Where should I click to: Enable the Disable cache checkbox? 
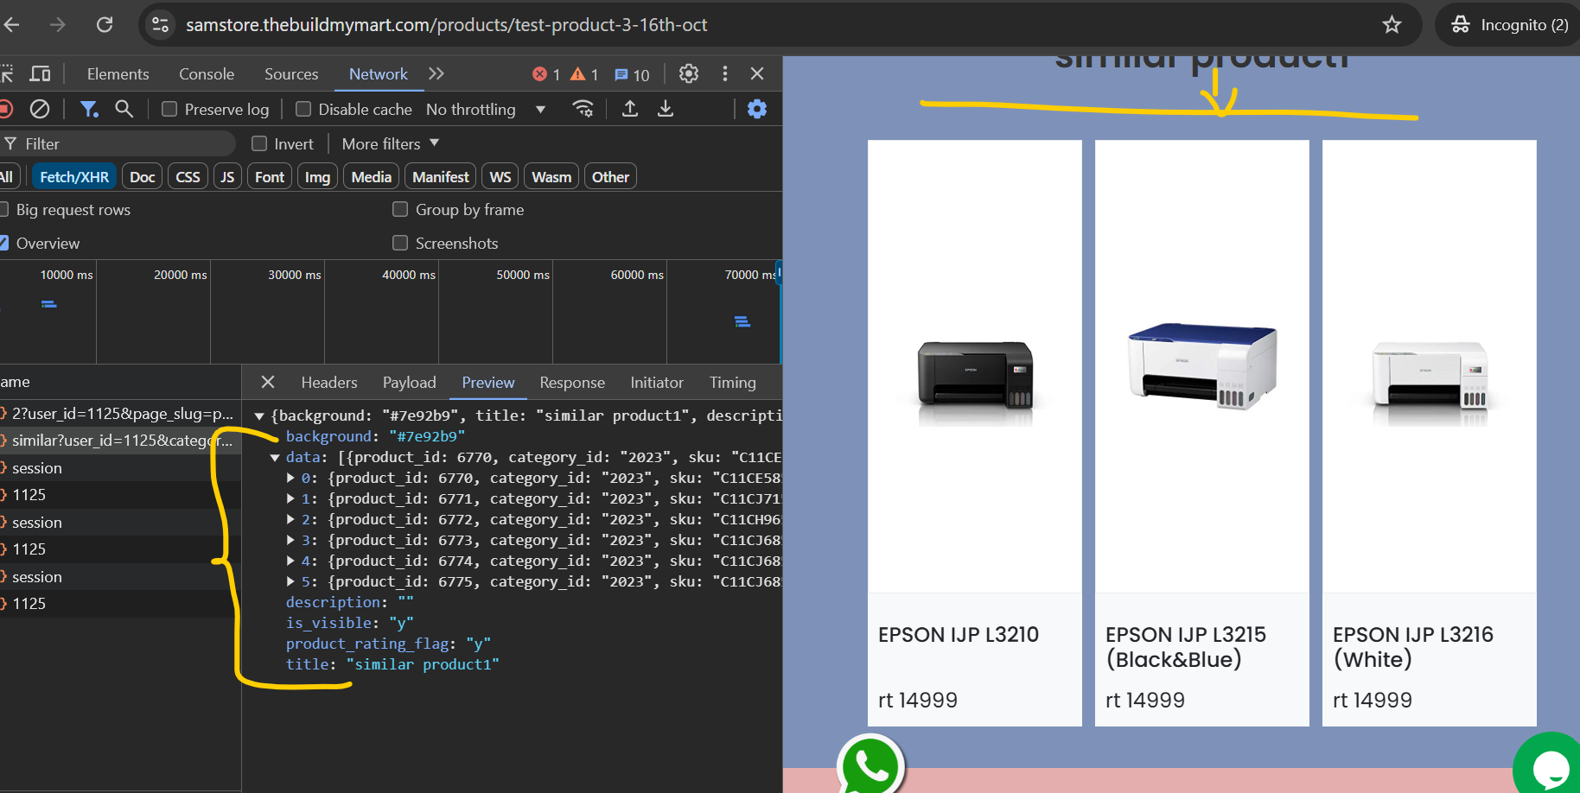(x=303, y=109)
